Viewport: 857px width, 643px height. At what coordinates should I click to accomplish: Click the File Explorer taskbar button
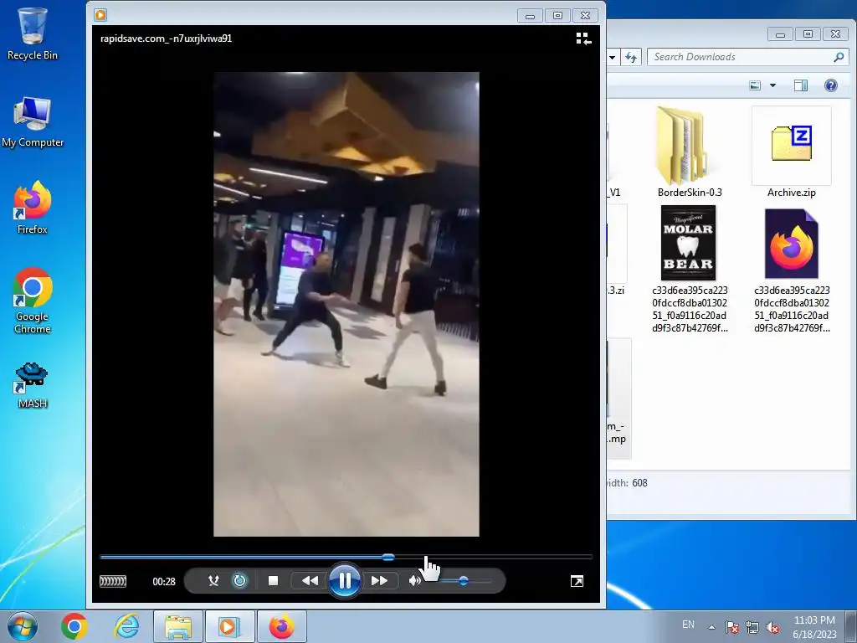[x=178, y=626]
